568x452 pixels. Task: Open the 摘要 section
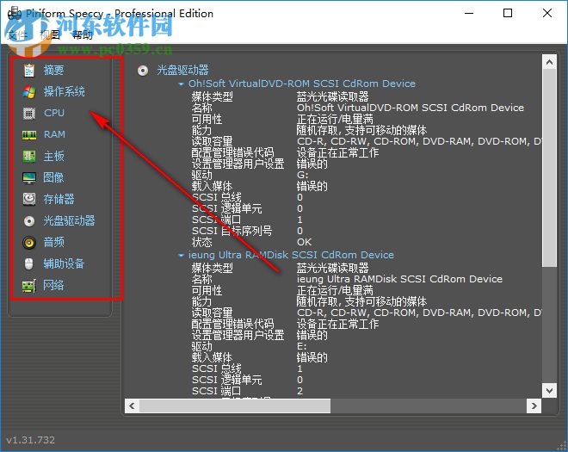pos(53,70)
